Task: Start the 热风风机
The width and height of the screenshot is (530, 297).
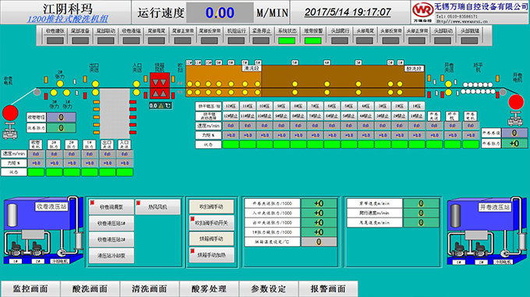Action: 158,207
